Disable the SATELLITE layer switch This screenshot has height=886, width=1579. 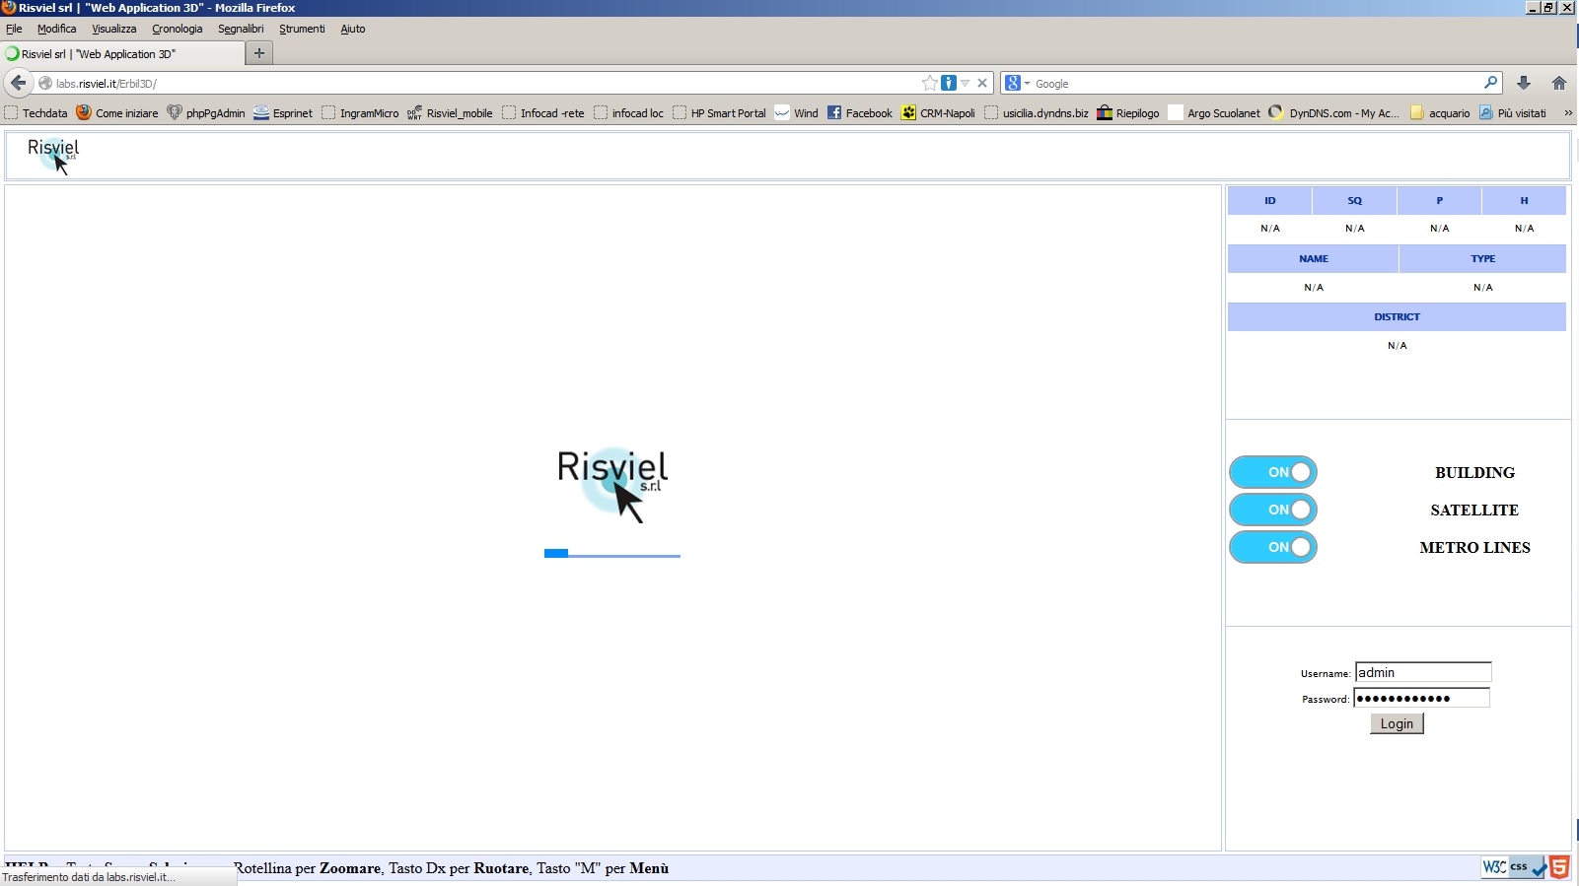point(1272,510)
